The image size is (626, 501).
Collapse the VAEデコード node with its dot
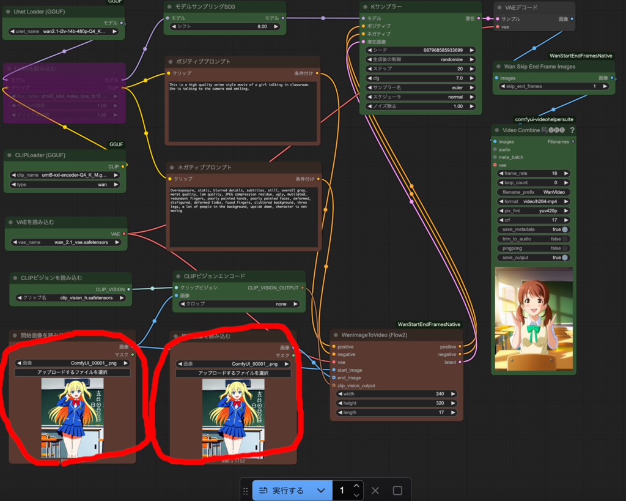click(x=499, y=7)
